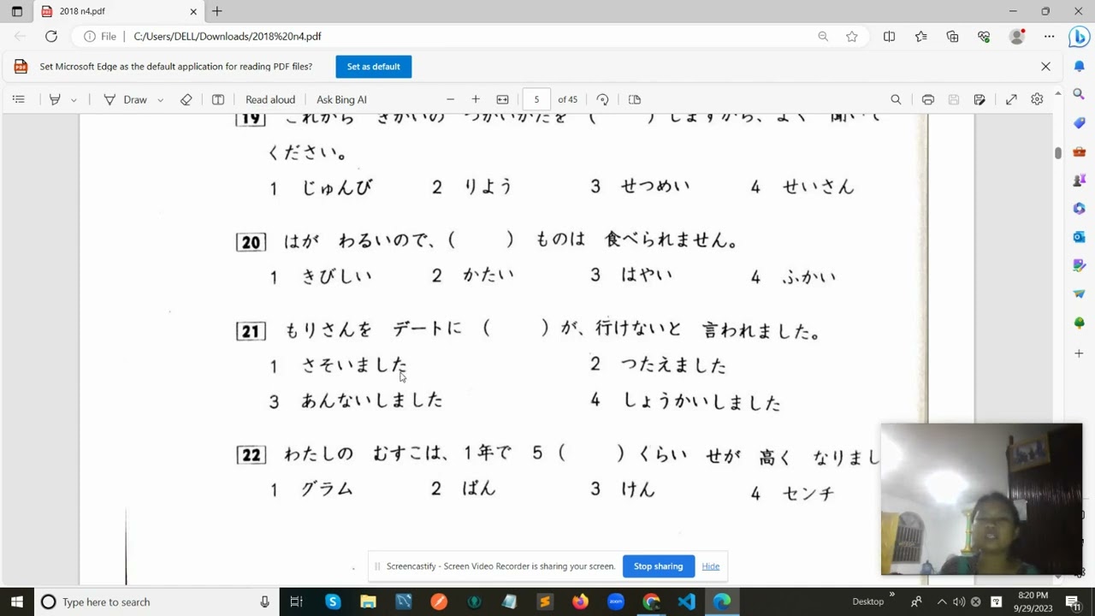Select the Erase tool
This screenshot has width=1095, height=616.
186,99
